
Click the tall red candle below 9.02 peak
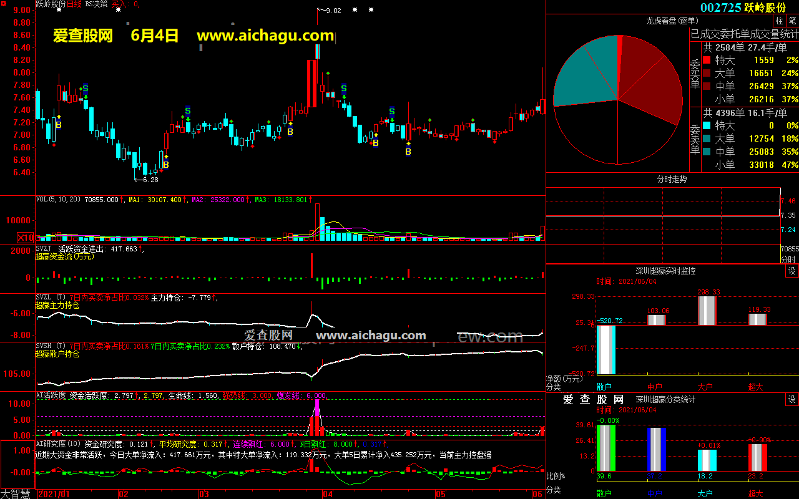tap(310, 84)
